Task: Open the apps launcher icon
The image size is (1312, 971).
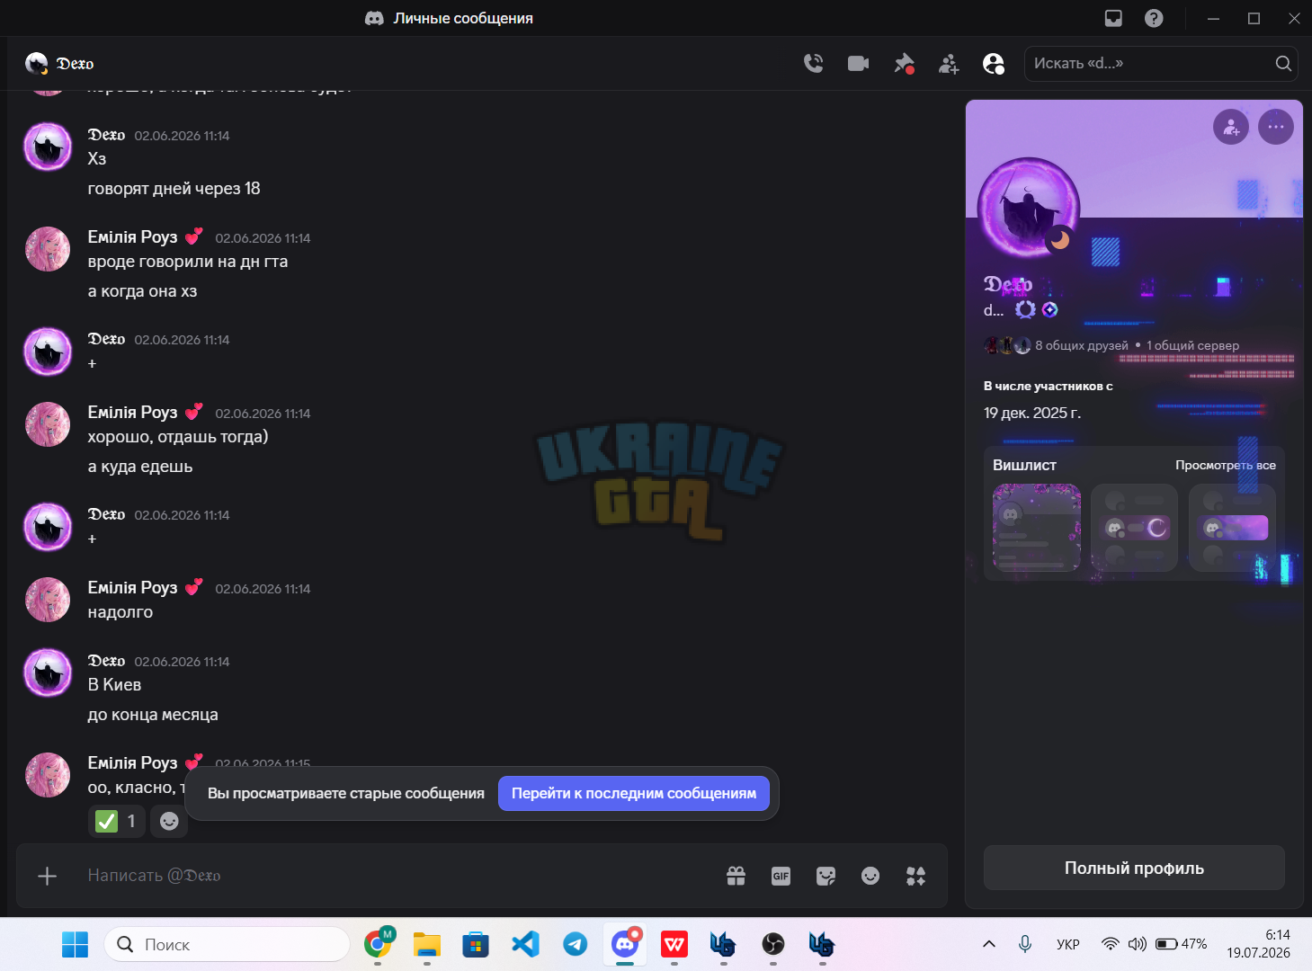Action: (x=915, y=876)
